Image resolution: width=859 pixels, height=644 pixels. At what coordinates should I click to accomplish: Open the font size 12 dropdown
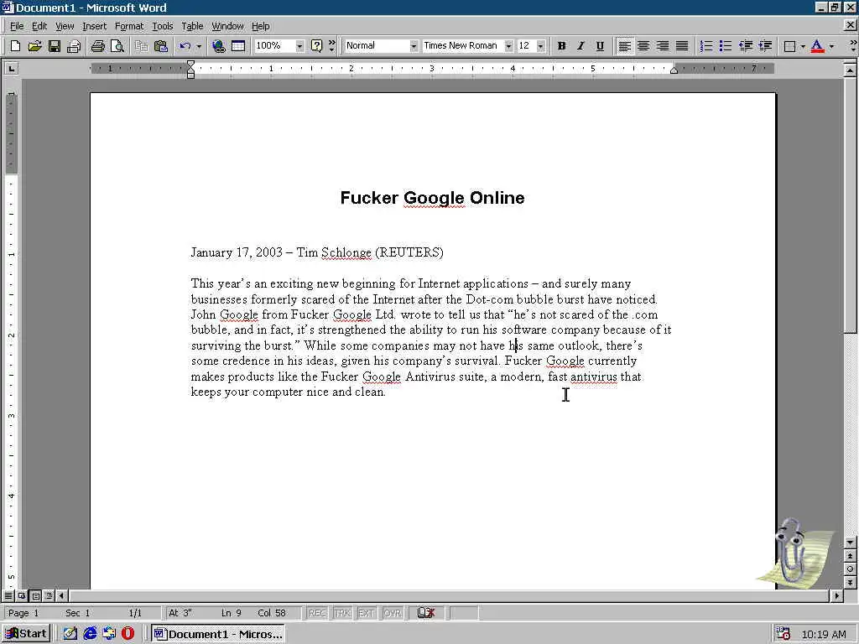(541, 46)
